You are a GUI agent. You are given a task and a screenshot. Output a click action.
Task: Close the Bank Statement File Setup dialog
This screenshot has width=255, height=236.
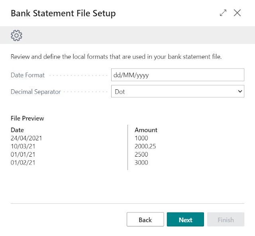[x=237, y=13]
